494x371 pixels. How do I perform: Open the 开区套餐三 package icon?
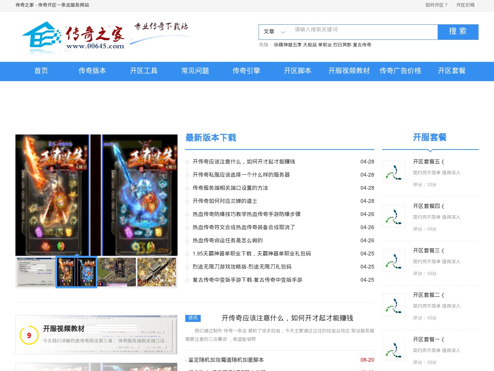394,260
